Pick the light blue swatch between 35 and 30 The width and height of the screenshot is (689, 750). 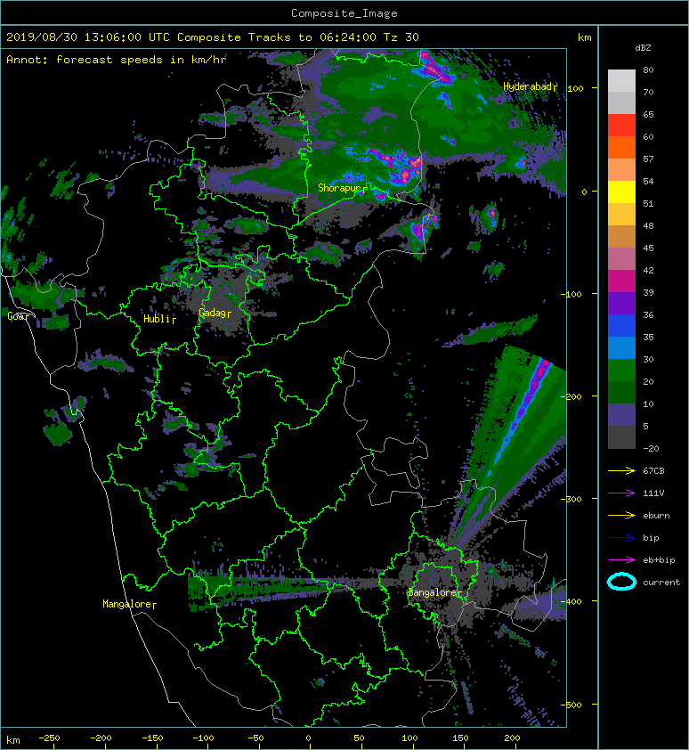tap(621, 347)
